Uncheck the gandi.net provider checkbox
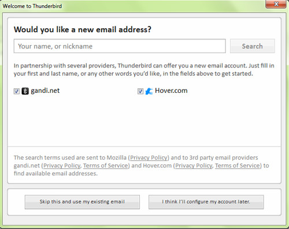Image resolution: width=289 pixels, height=229 pixels. 17,91
